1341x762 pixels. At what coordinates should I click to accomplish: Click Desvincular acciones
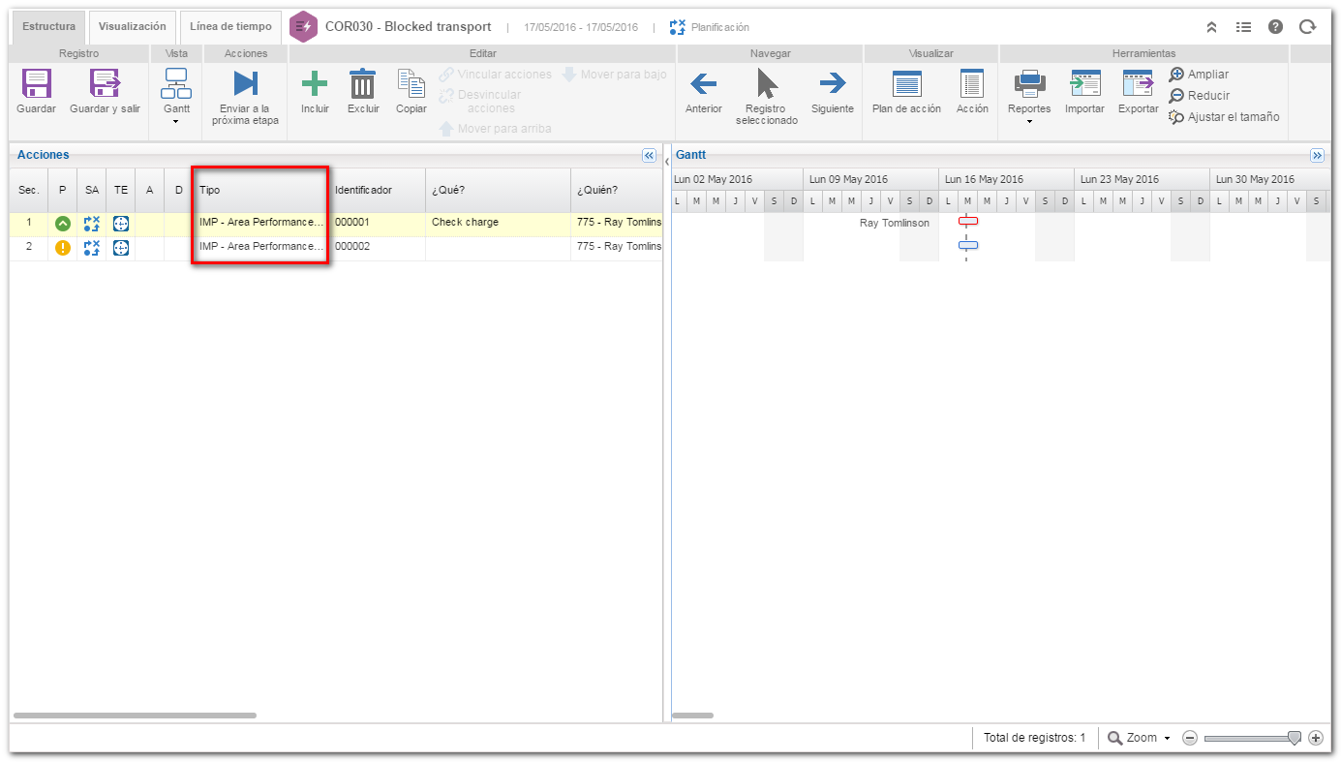click(x=480, y=102)
